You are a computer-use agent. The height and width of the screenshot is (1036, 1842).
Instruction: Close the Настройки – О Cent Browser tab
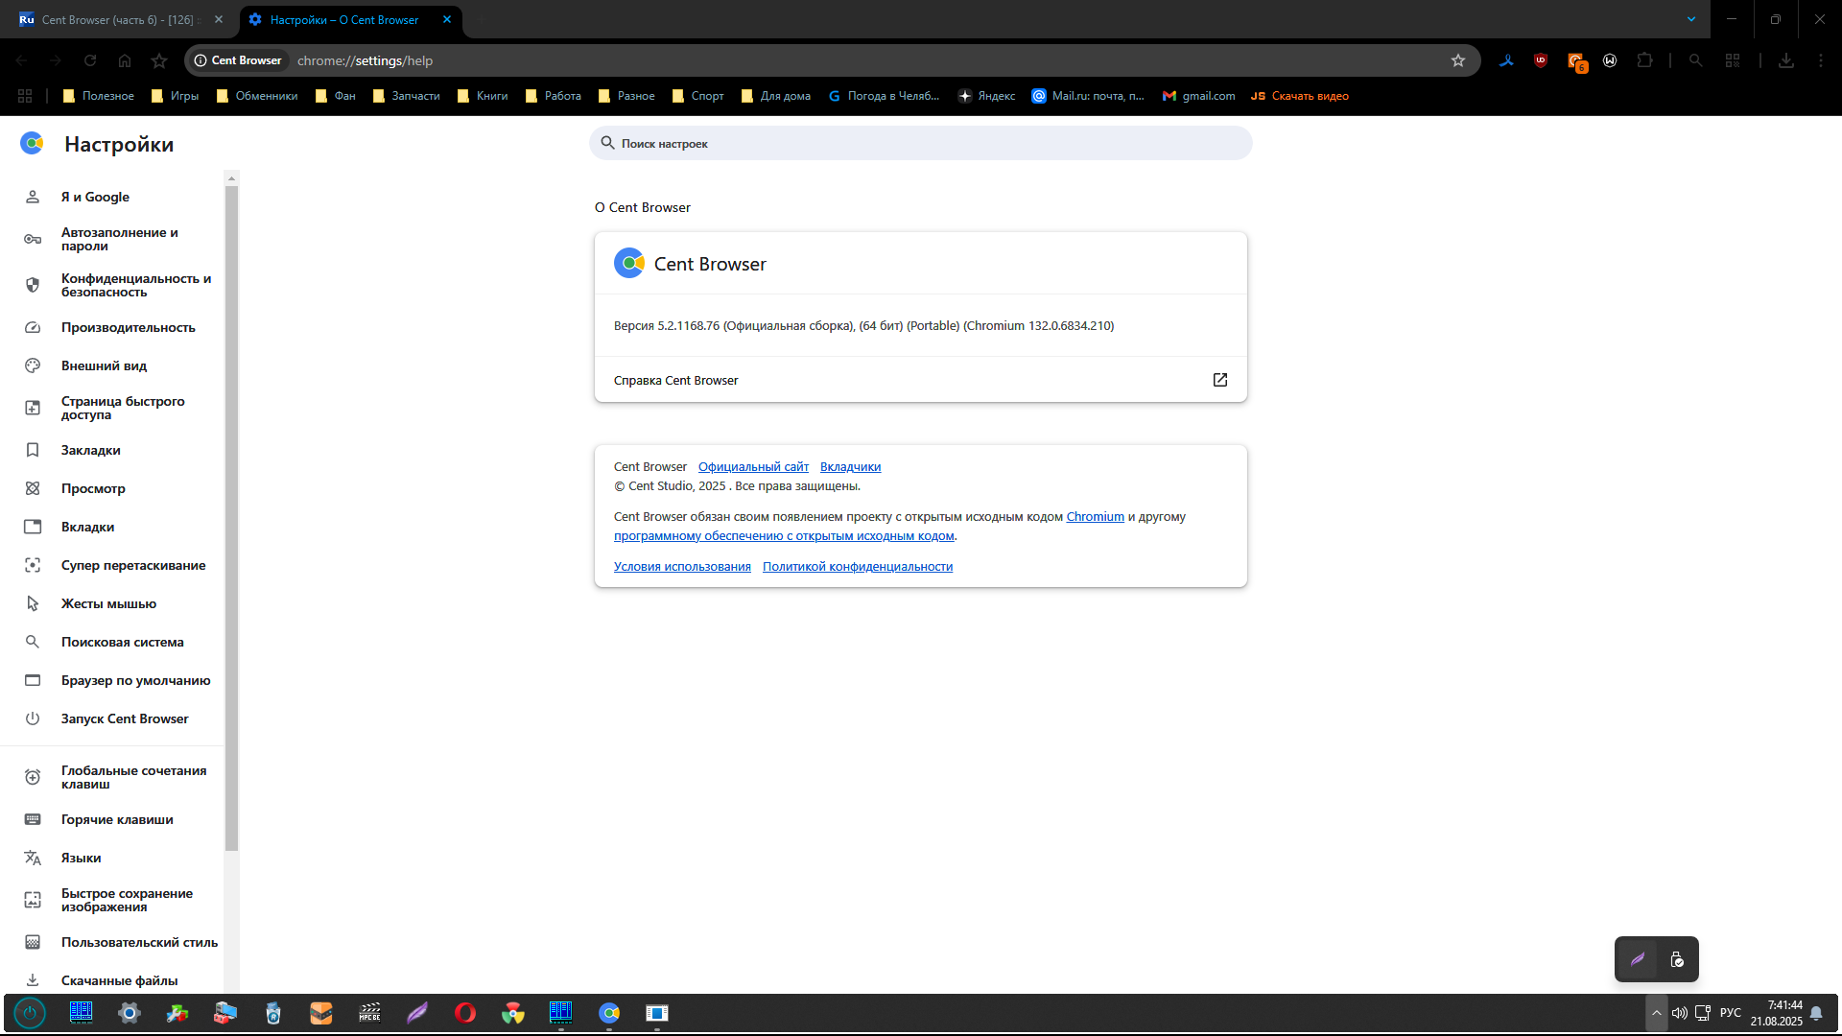(x=447, y=19)
